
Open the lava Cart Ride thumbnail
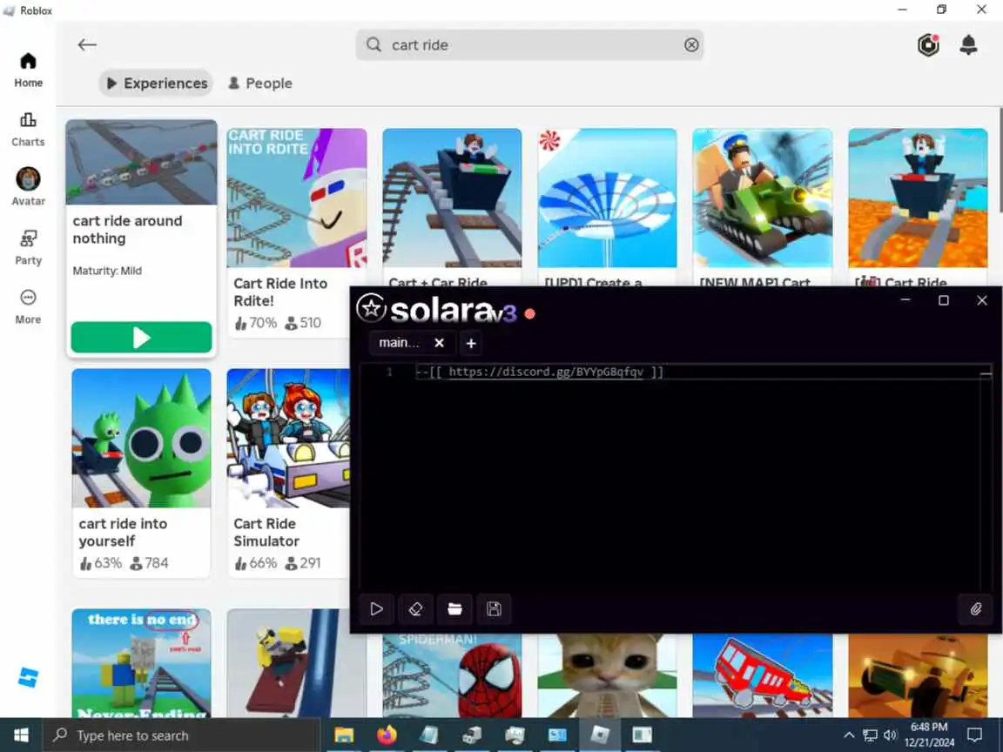pos(918,198)
